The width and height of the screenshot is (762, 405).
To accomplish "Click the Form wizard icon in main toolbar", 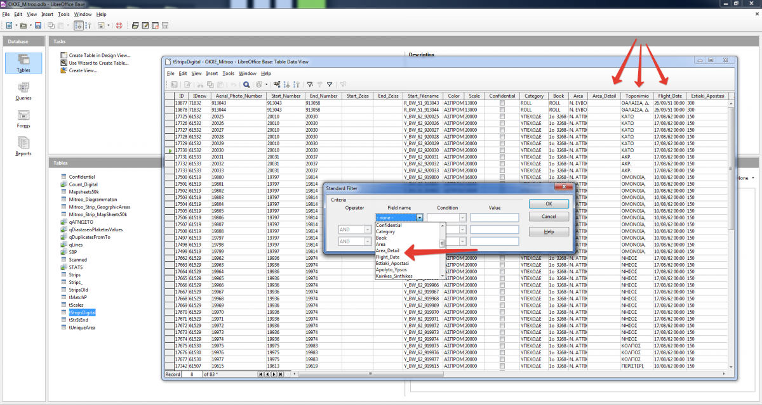I will [x=101, y=25].
